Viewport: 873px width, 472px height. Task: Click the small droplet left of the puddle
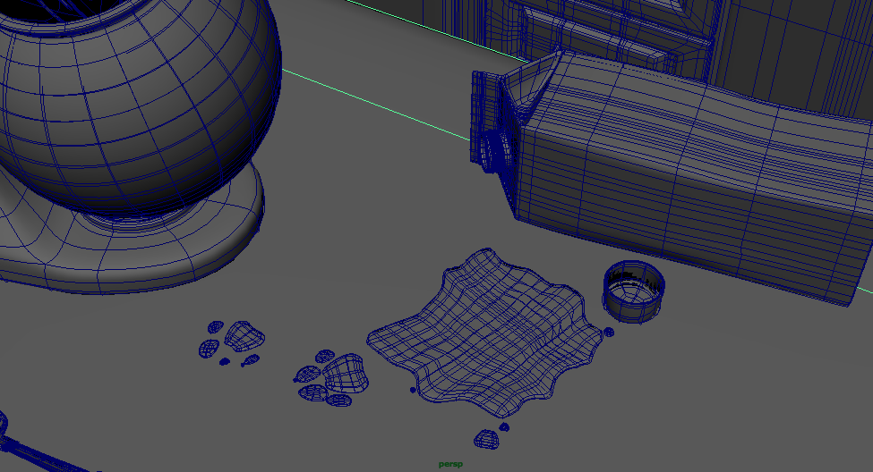(413, 391)
